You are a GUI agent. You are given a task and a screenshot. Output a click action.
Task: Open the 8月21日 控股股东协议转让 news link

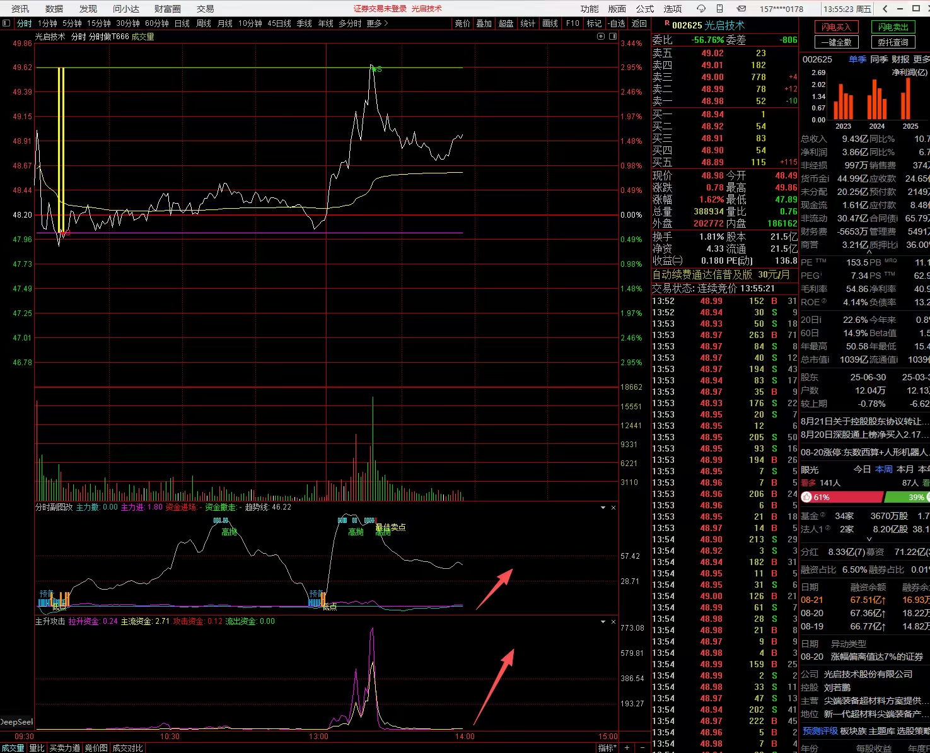(864, 421)
